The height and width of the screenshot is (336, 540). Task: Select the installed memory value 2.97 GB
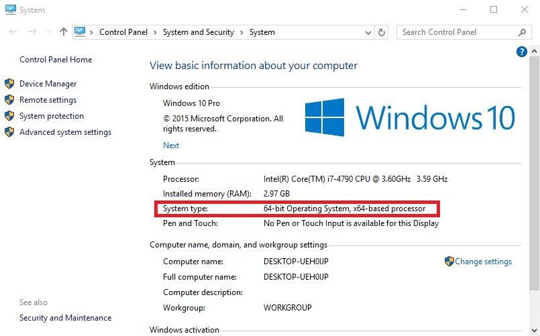click(x=276, y=194)
